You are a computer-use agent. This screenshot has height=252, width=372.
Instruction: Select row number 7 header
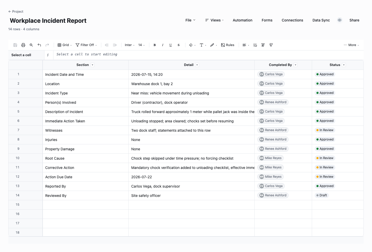pos(25,130)
